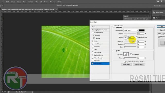Enable Color Overlay checkbox

coord(93,52)
